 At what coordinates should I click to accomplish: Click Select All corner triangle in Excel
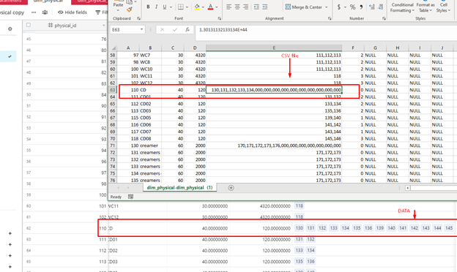(114, 48)
